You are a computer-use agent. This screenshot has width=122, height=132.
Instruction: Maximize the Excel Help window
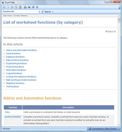point(111,2)
